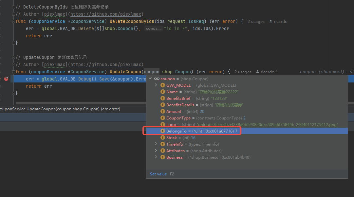Viewport: 354px width, 197px height.
Task: Click the Set value link
Action: (158, 174)
